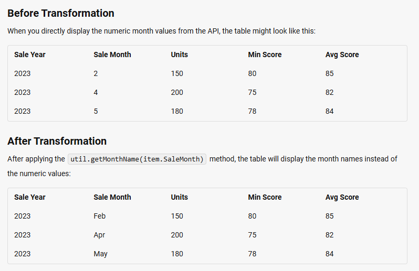Click avg score 85 in the Before table

point(329,73)
